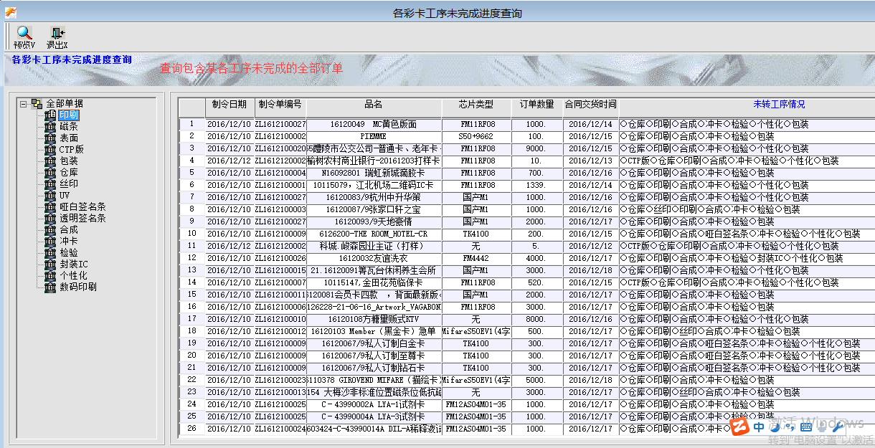The height and width of the screenshot is (448, 875).
Task: Click the icon beside 印刷 node
Action: tap(50, 115)
